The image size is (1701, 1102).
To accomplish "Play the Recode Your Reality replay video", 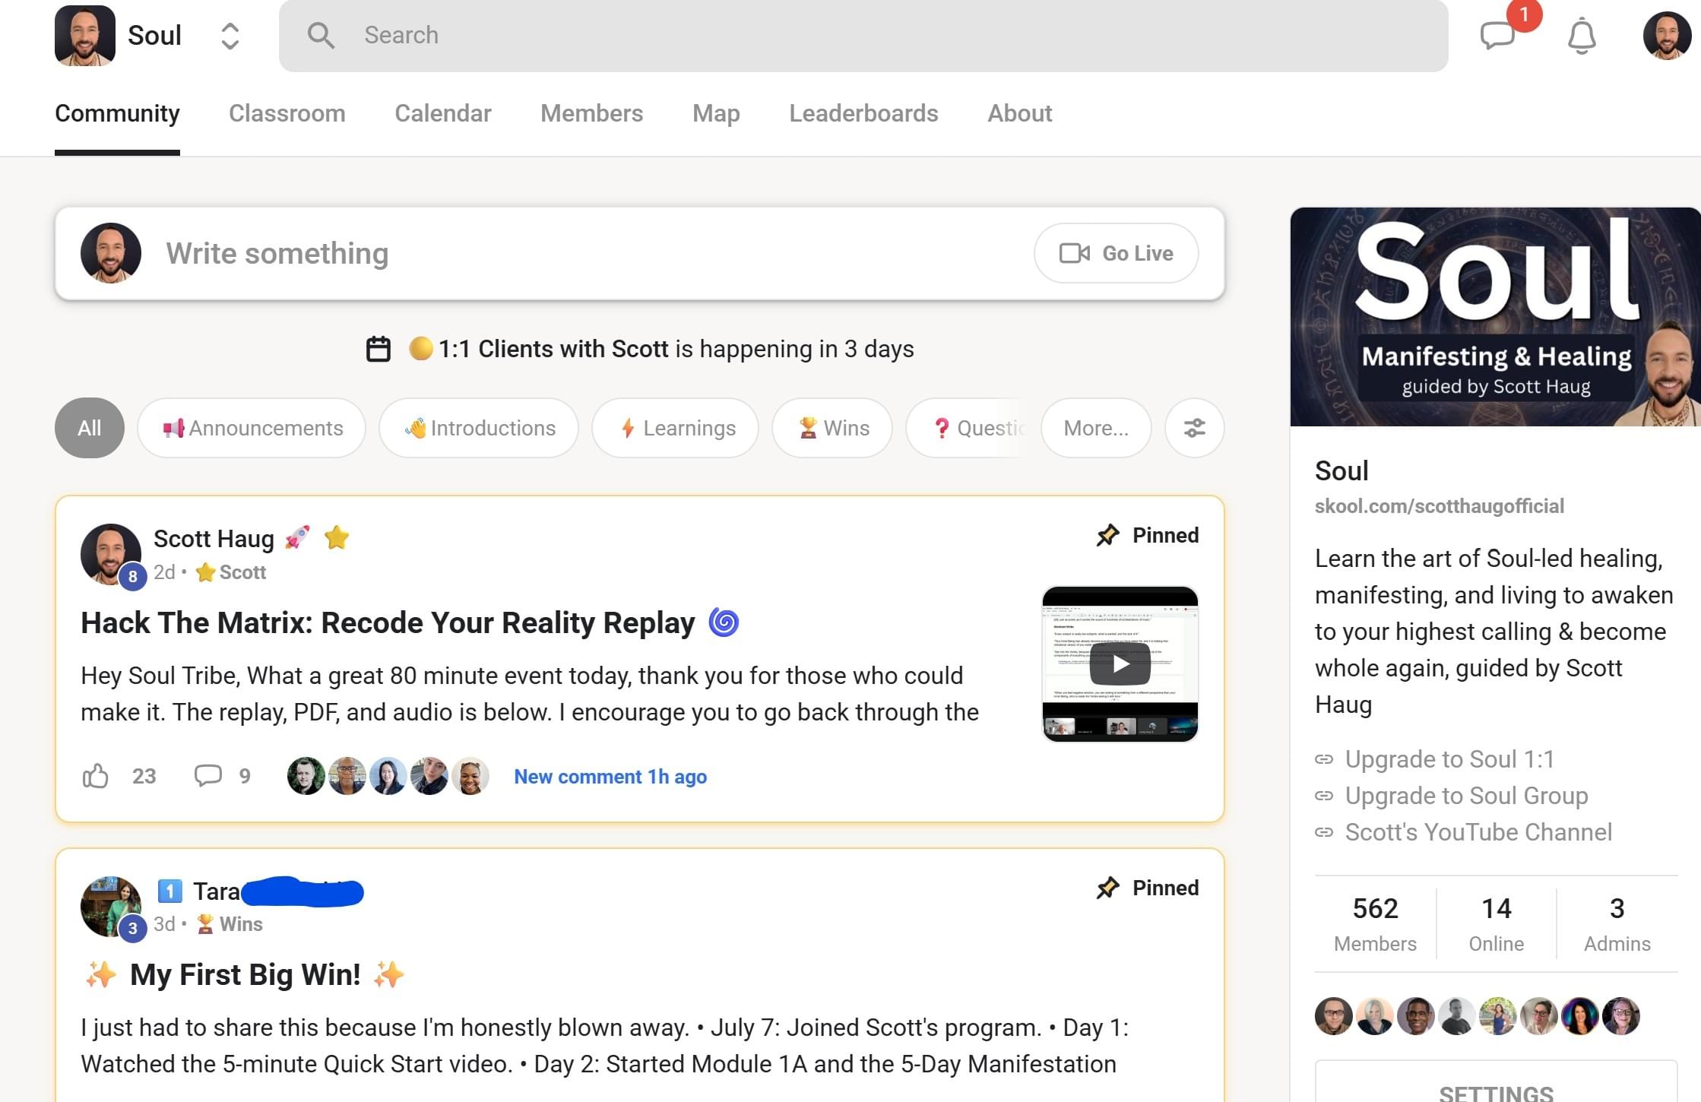I will click(x=1120, y=664).
